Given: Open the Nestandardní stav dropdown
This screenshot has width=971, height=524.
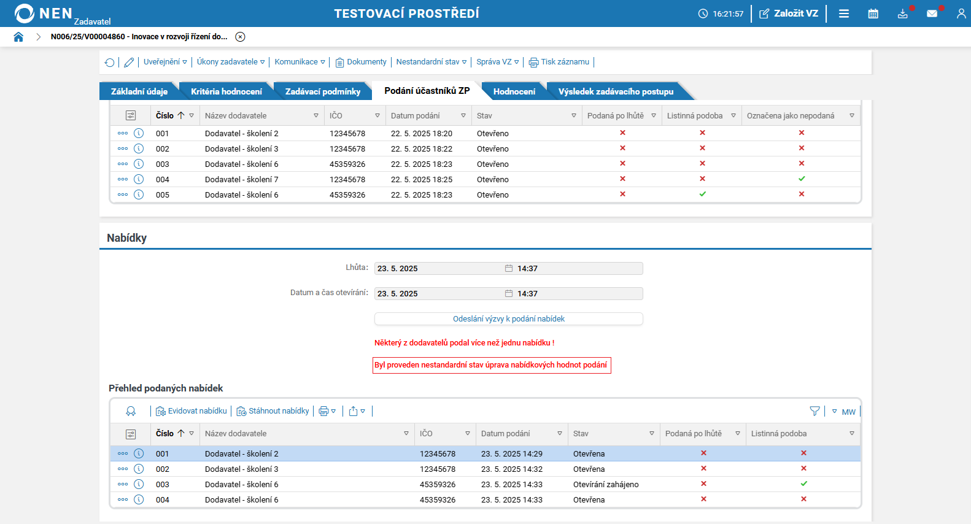Looking at the screenshot, I should click(431, 62).
